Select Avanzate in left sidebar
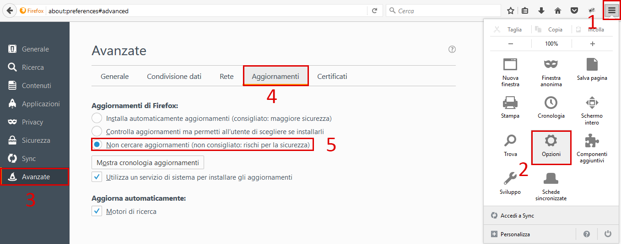Image resolution: width=621 pixels, height=244 pixels. click(35, 177)
